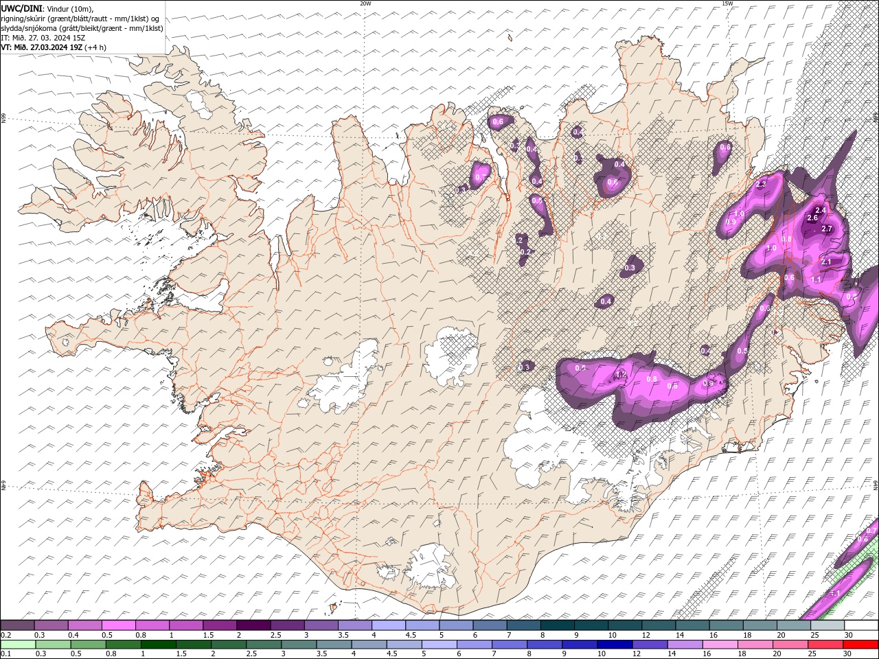The image size is (879, 659).
Task: Click the 2.7 precipitation value on the map
Action: point(827,229)
